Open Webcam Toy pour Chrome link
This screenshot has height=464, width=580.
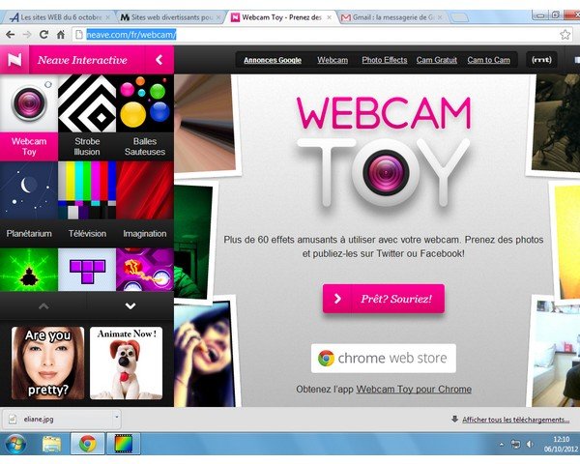point(414,390)
